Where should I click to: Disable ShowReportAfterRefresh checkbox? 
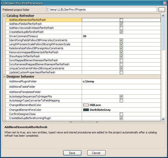pyautogui.click(x=121, y=57)
